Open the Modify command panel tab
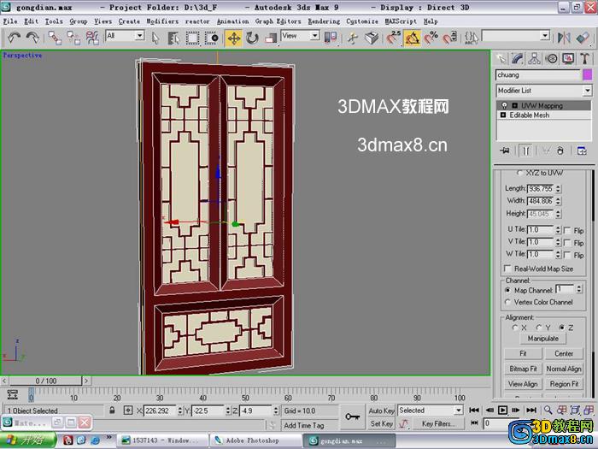The height and width of the screenshot is (449, 598). [517, 58]
